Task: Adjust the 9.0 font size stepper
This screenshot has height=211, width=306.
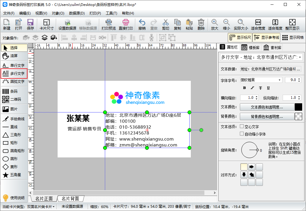Action: pyautogui.click(x=299, y=80)
